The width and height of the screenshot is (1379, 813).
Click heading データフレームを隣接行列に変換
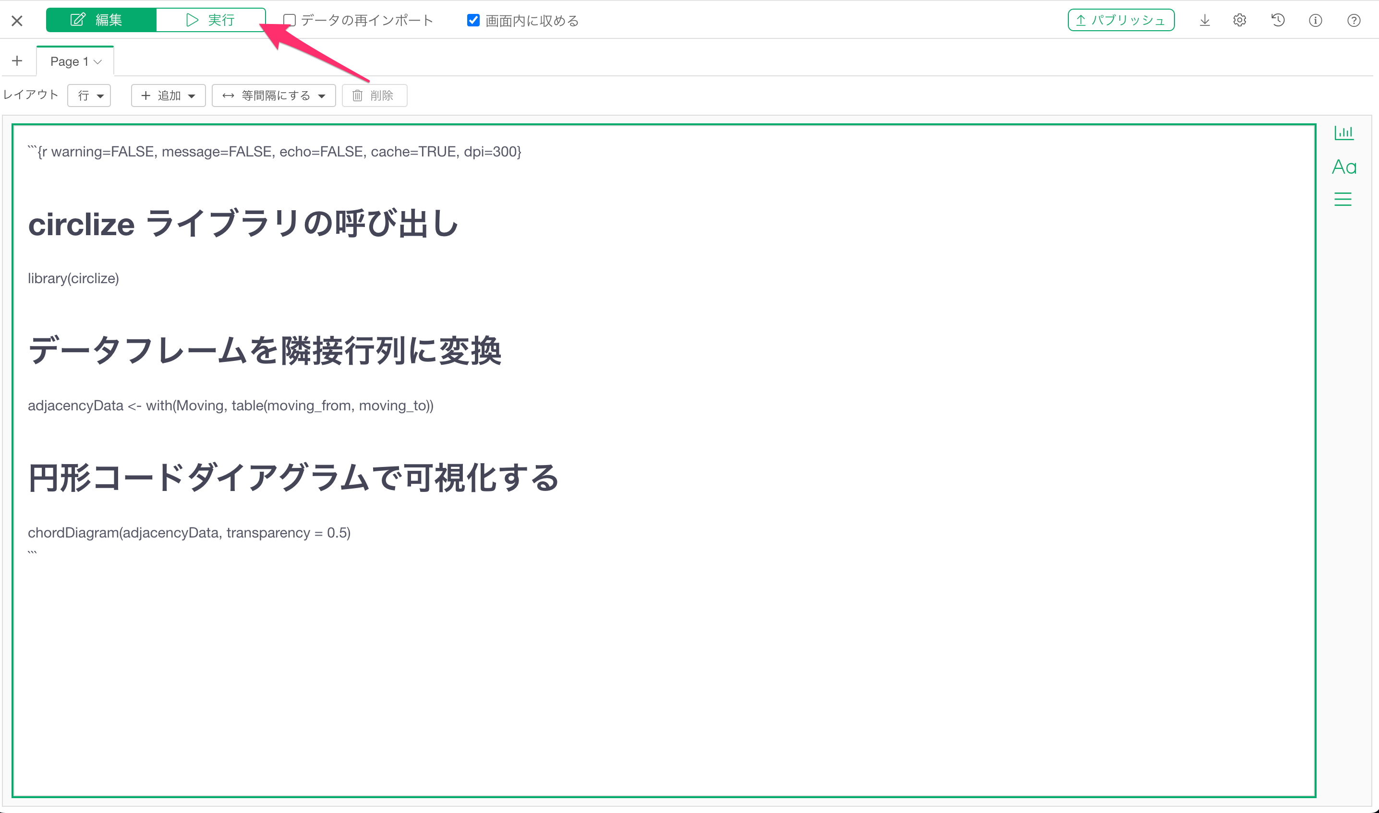click(x=265, y=351)
